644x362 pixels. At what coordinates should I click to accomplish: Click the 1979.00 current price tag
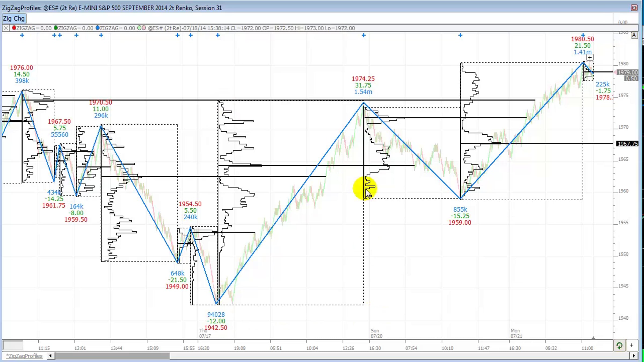tap(628, 72)
